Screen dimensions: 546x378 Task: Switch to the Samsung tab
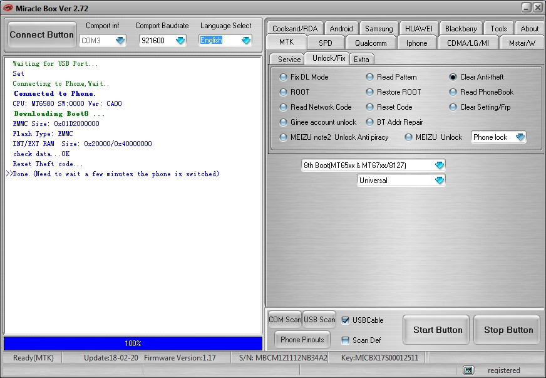[379, 29]
